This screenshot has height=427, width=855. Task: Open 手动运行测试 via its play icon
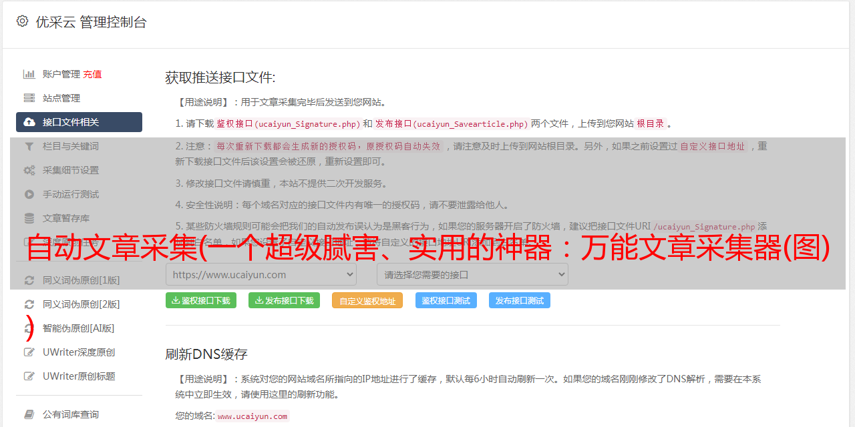29,194
